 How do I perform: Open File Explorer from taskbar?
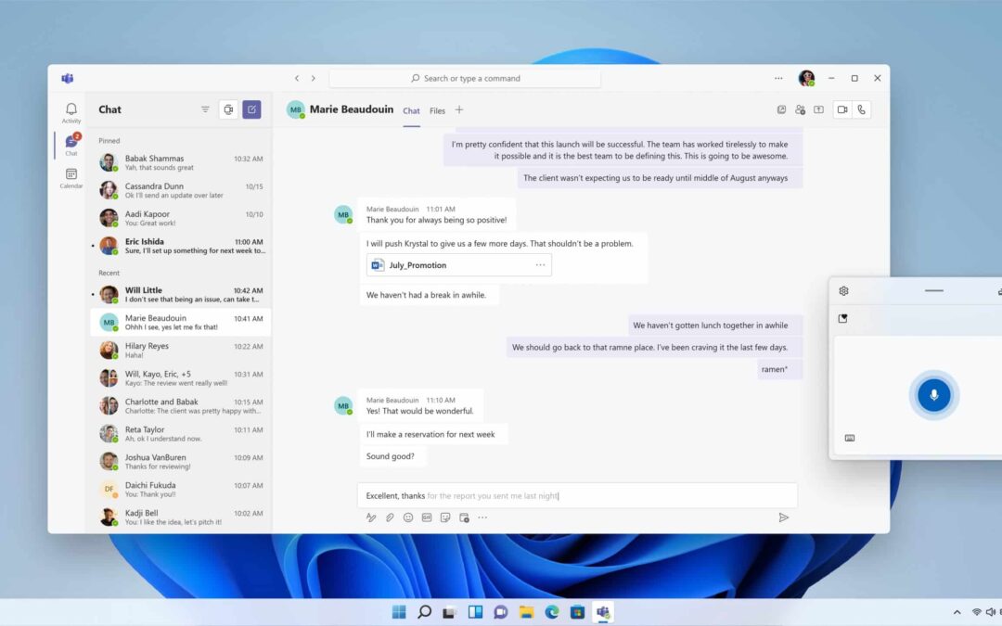pos(526,612)
